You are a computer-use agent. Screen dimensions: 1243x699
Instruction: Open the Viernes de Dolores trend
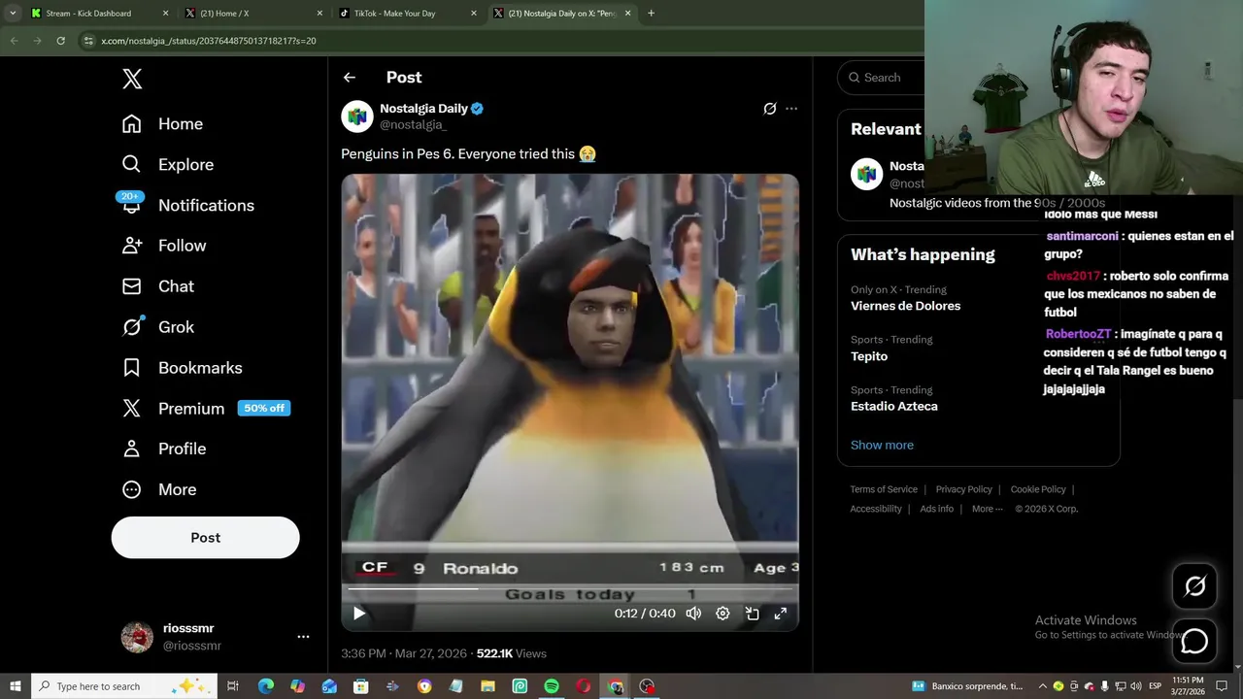(x=905, y=306)
